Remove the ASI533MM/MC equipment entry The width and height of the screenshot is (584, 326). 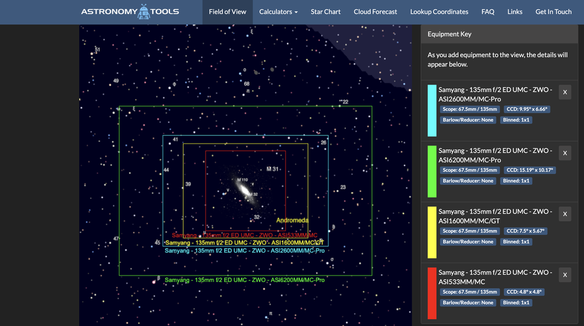point(565,275)
